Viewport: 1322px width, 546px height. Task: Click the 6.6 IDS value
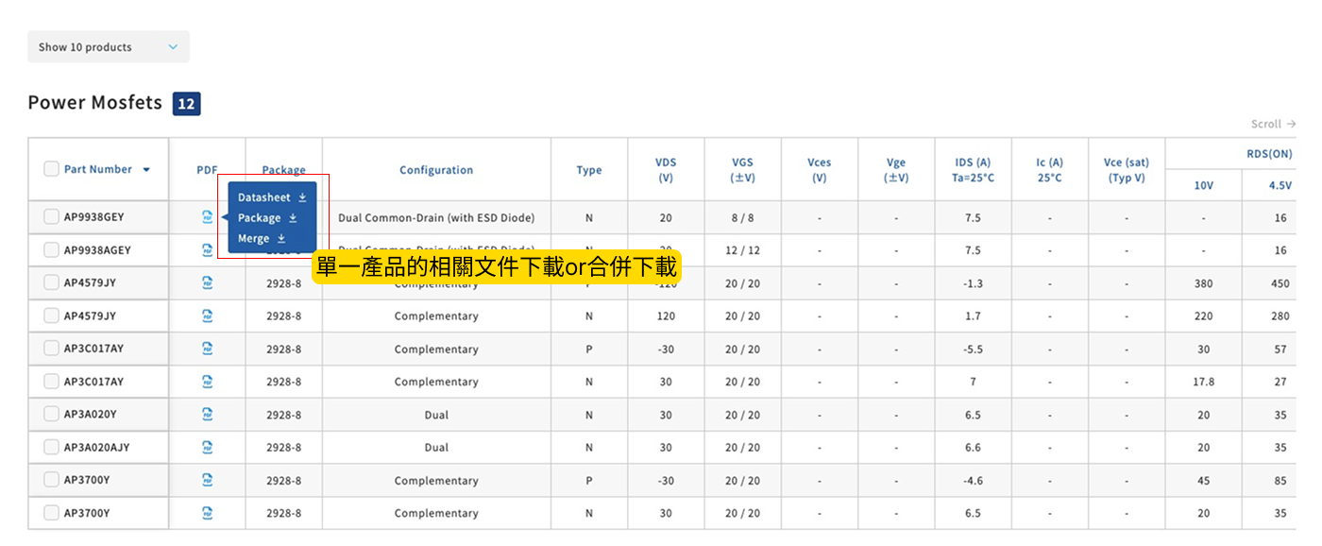coord(973,448)
